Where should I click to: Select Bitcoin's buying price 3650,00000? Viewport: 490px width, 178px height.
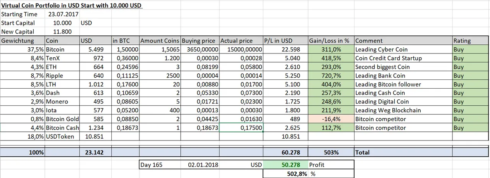pyautogui.click(x=200, y=49)
